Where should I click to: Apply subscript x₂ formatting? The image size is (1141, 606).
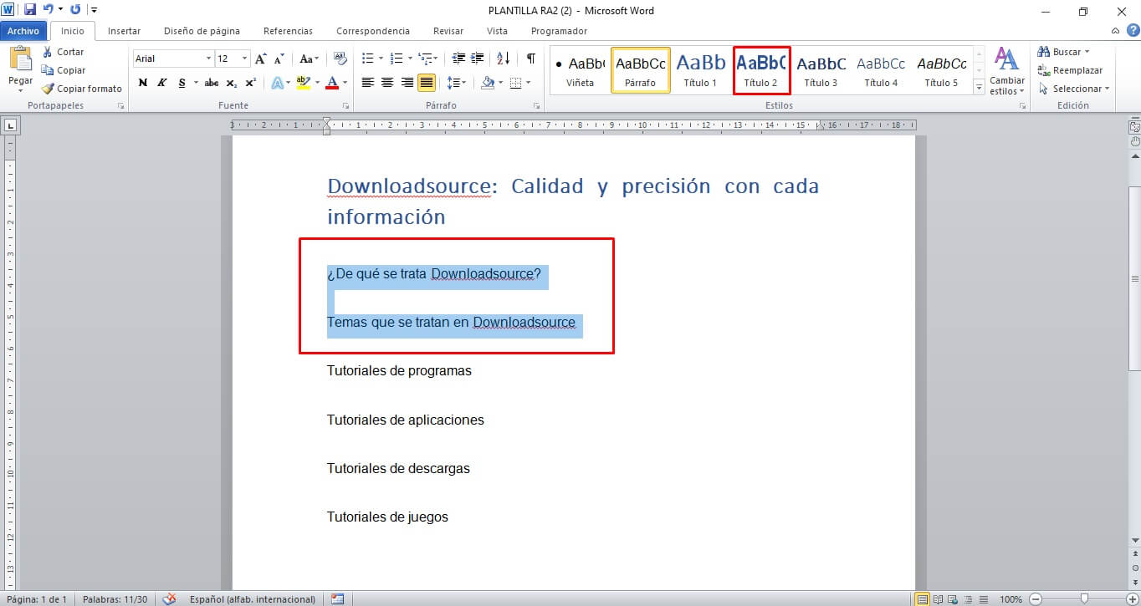(x=232, y=83)
